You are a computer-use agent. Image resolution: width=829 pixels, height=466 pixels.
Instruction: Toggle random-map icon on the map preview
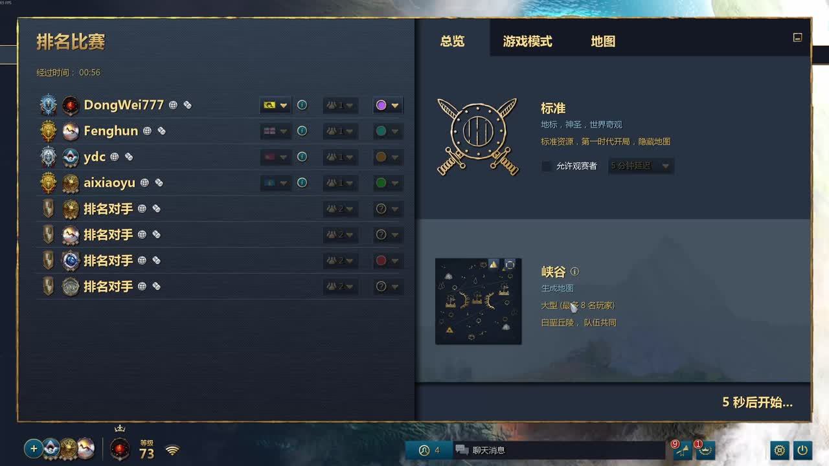[x=510, y=264]
